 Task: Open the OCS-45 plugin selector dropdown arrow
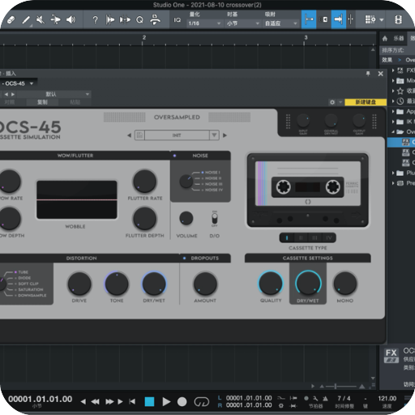click(32, 83)
